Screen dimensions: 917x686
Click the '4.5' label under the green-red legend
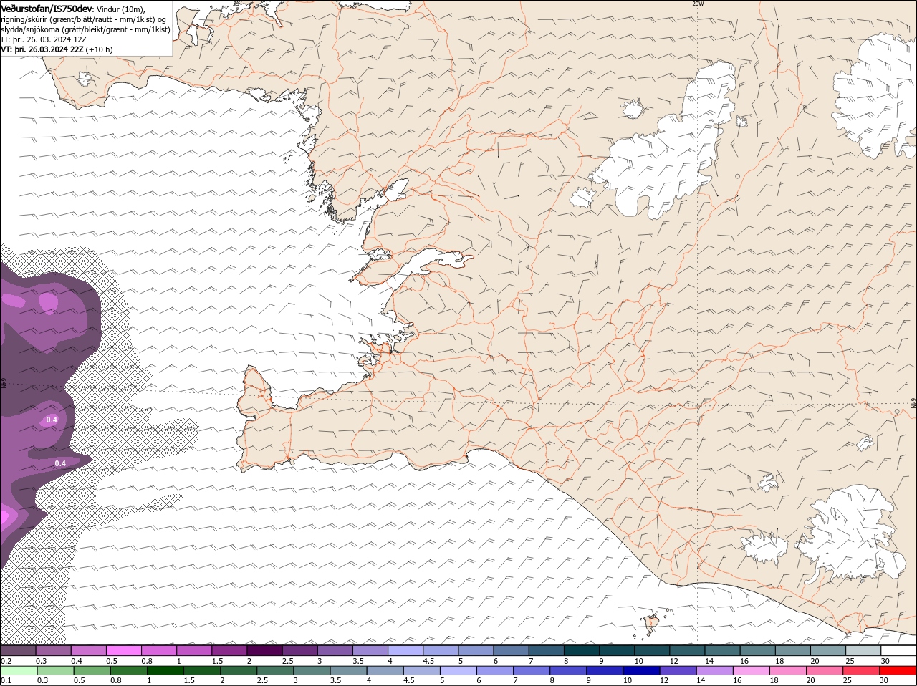coord(409,680)
